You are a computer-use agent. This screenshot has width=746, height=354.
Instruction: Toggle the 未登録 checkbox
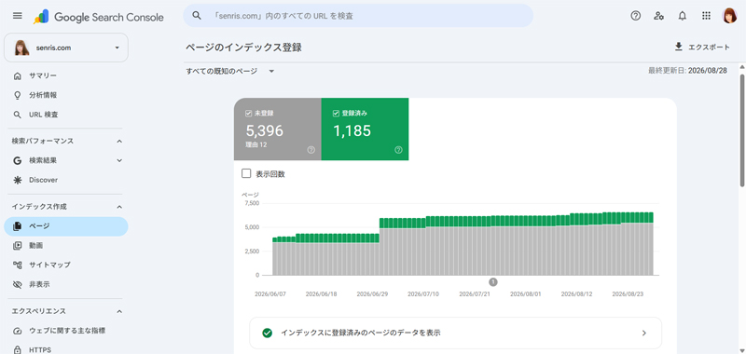point(248,114)
